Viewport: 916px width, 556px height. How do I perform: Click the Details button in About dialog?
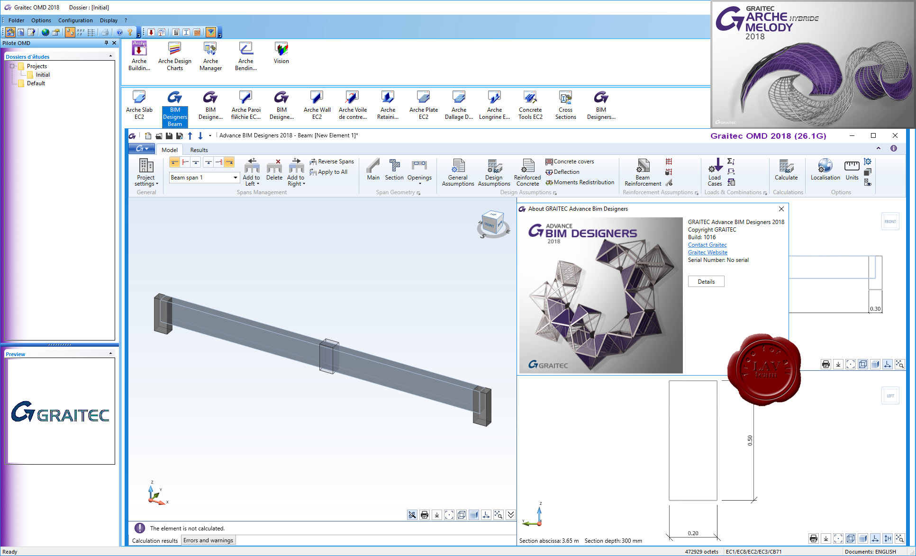pyautogui.click(x=706, y=281)
